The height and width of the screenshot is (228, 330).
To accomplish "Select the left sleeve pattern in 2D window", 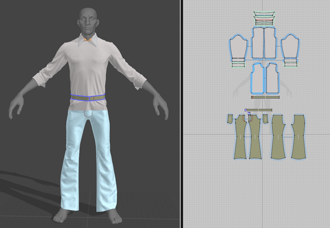I will (238, 47).
